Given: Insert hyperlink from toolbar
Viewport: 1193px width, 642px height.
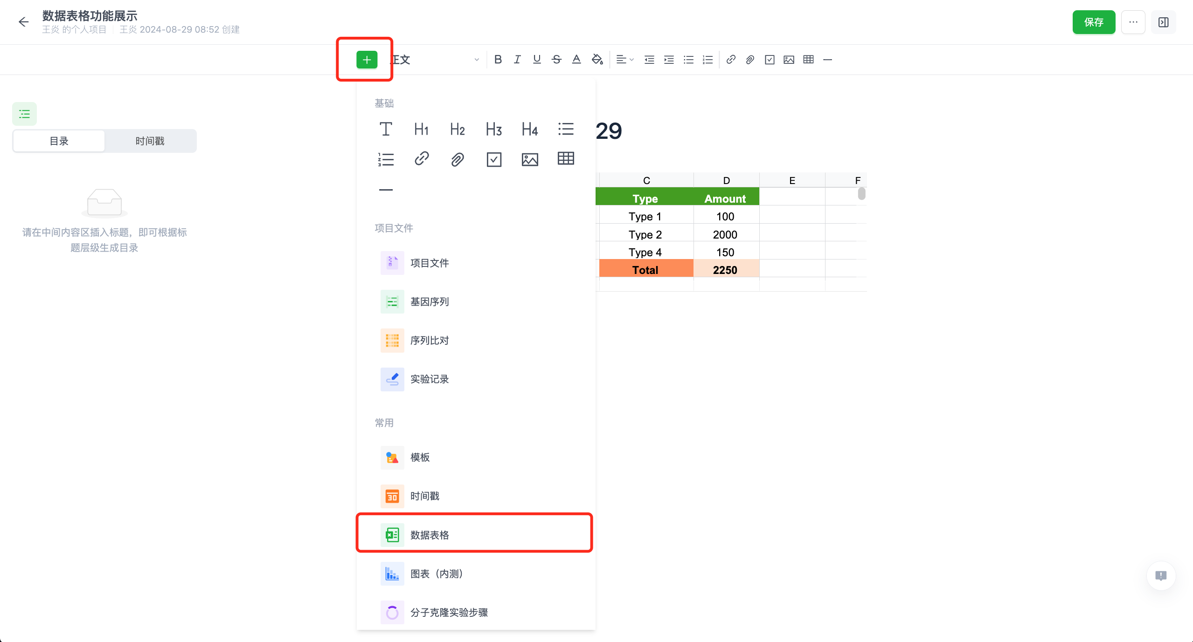Looking at the screenshot, I should point(731,60).
